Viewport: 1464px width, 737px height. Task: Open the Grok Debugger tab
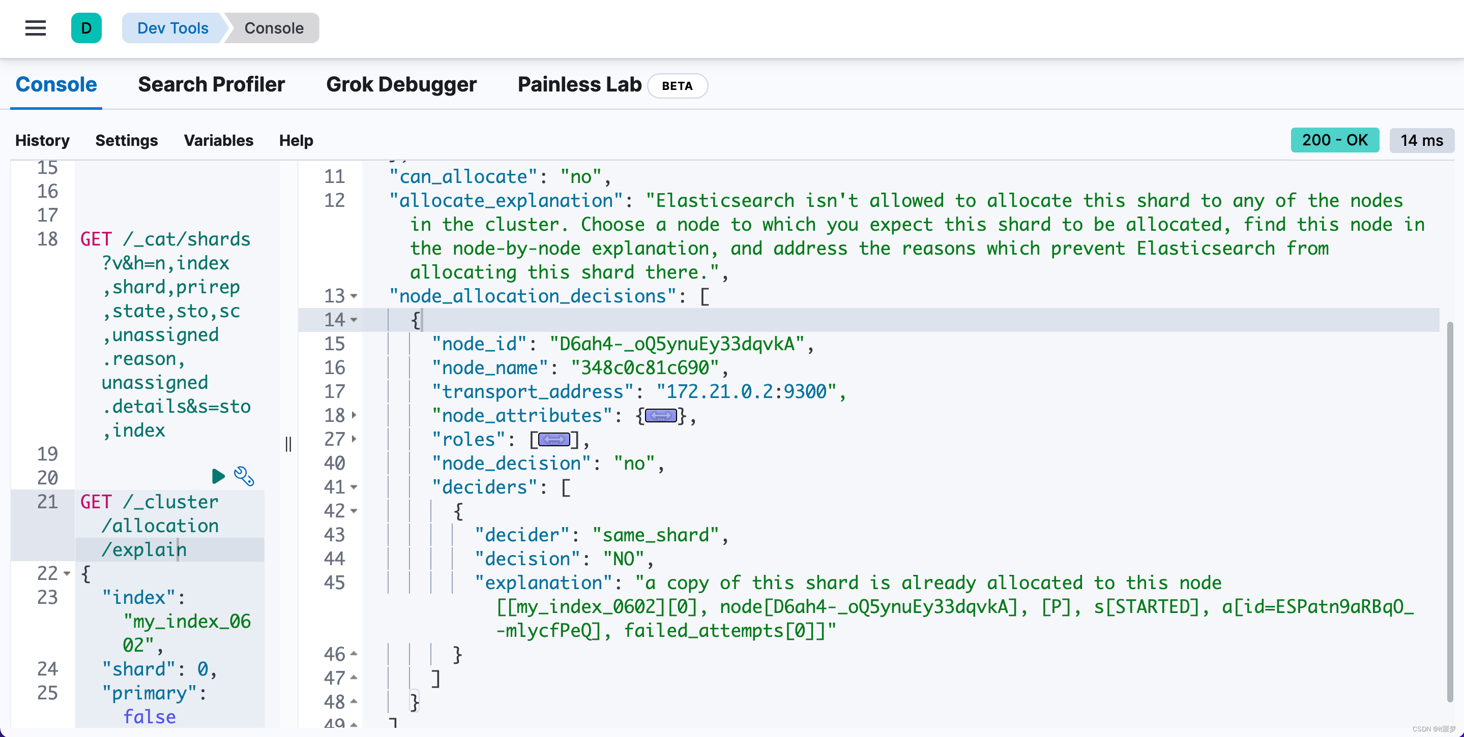[x=401, y=84]
